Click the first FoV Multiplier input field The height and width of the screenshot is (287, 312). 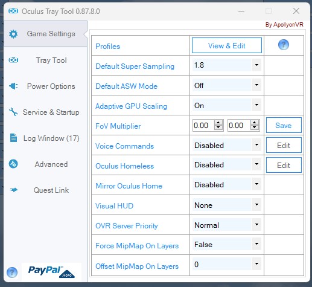coord(203,125)
